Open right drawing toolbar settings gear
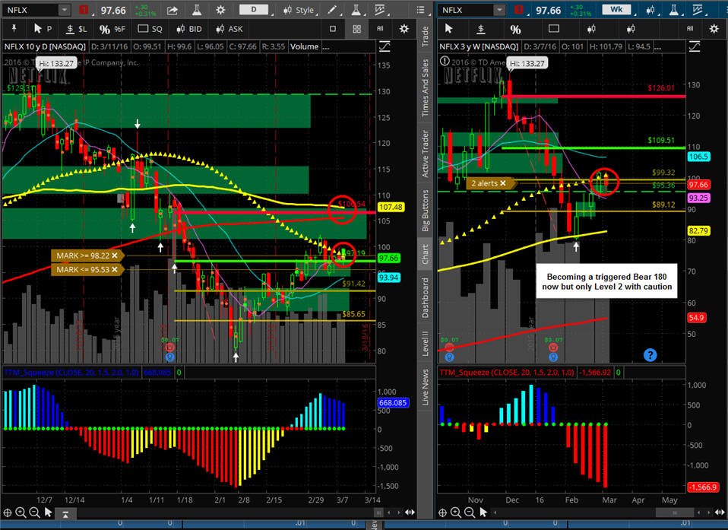The width and height of the screenshot is (728, 530). 714,29
